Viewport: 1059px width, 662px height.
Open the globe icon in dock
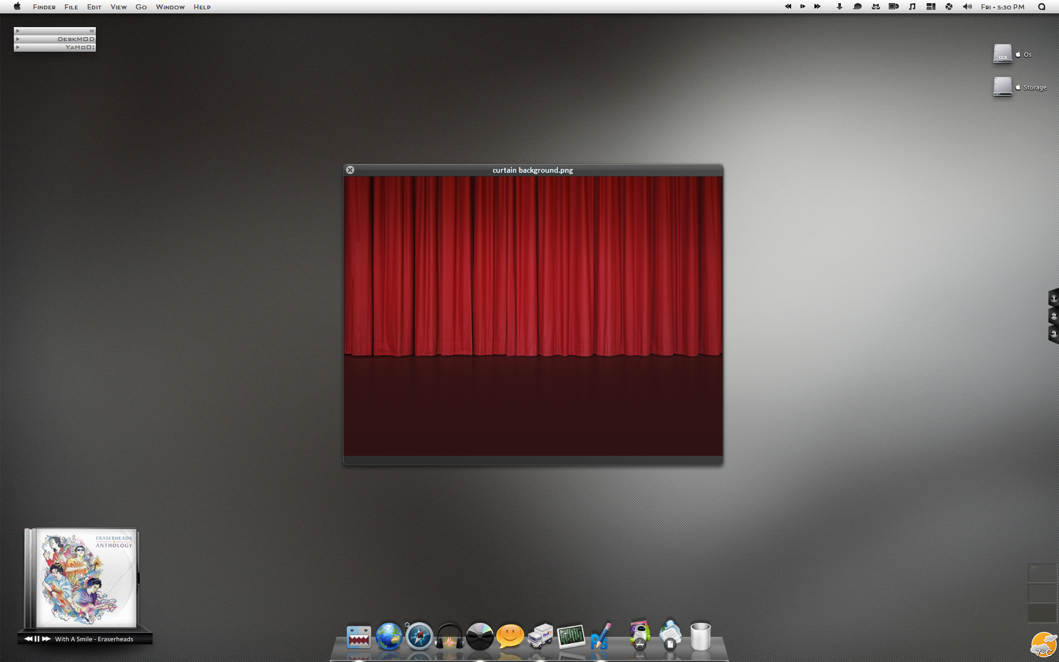coord(389,636)
